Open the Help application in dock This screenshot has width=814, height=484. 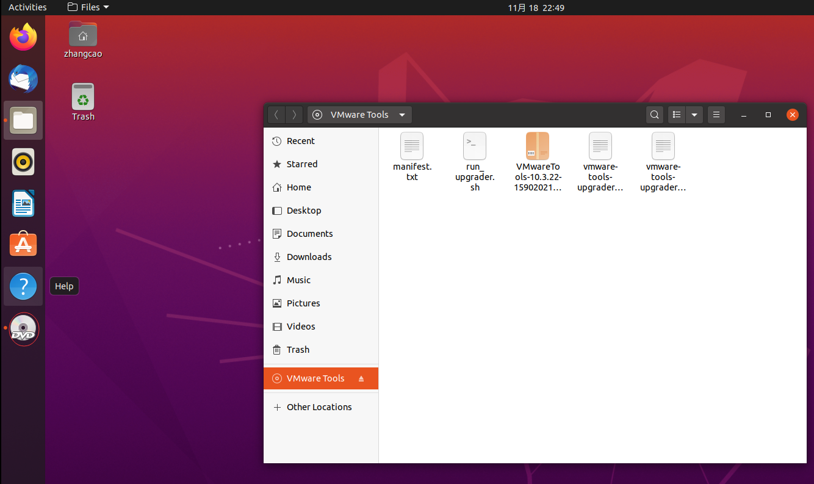tap(23, 286)
